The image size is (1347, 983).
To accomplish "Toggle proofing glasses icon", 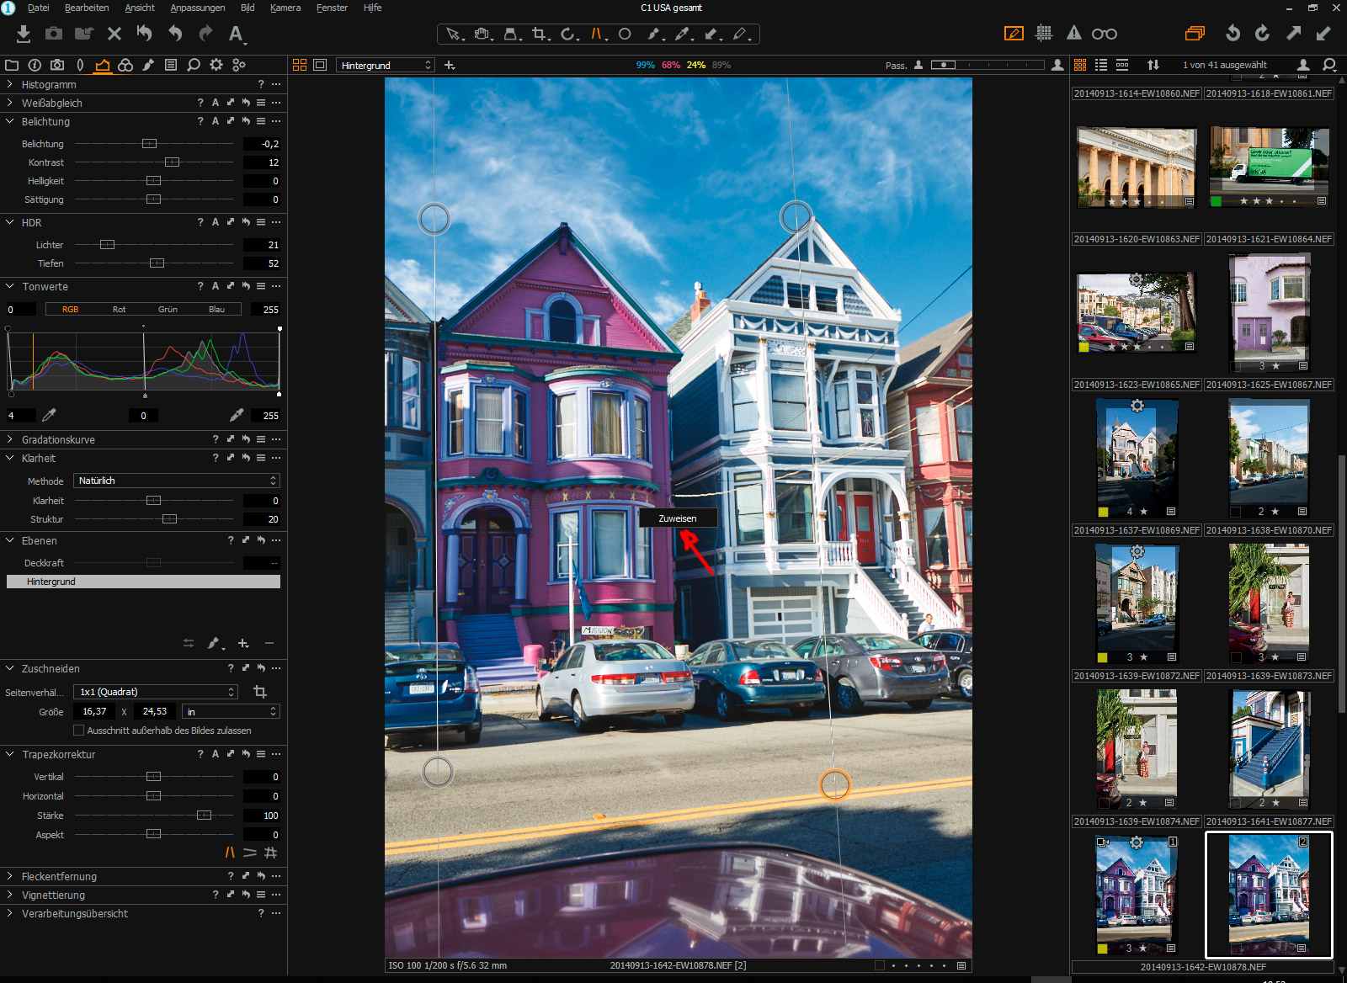I will (1105, 34).
